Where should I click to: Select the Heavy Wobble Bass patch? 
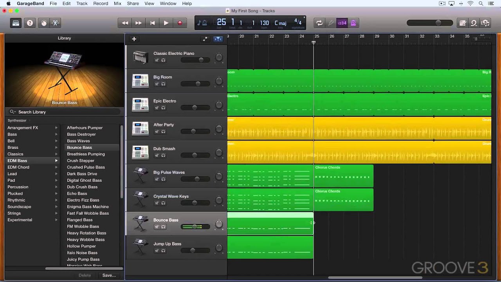tap(86, 240)
